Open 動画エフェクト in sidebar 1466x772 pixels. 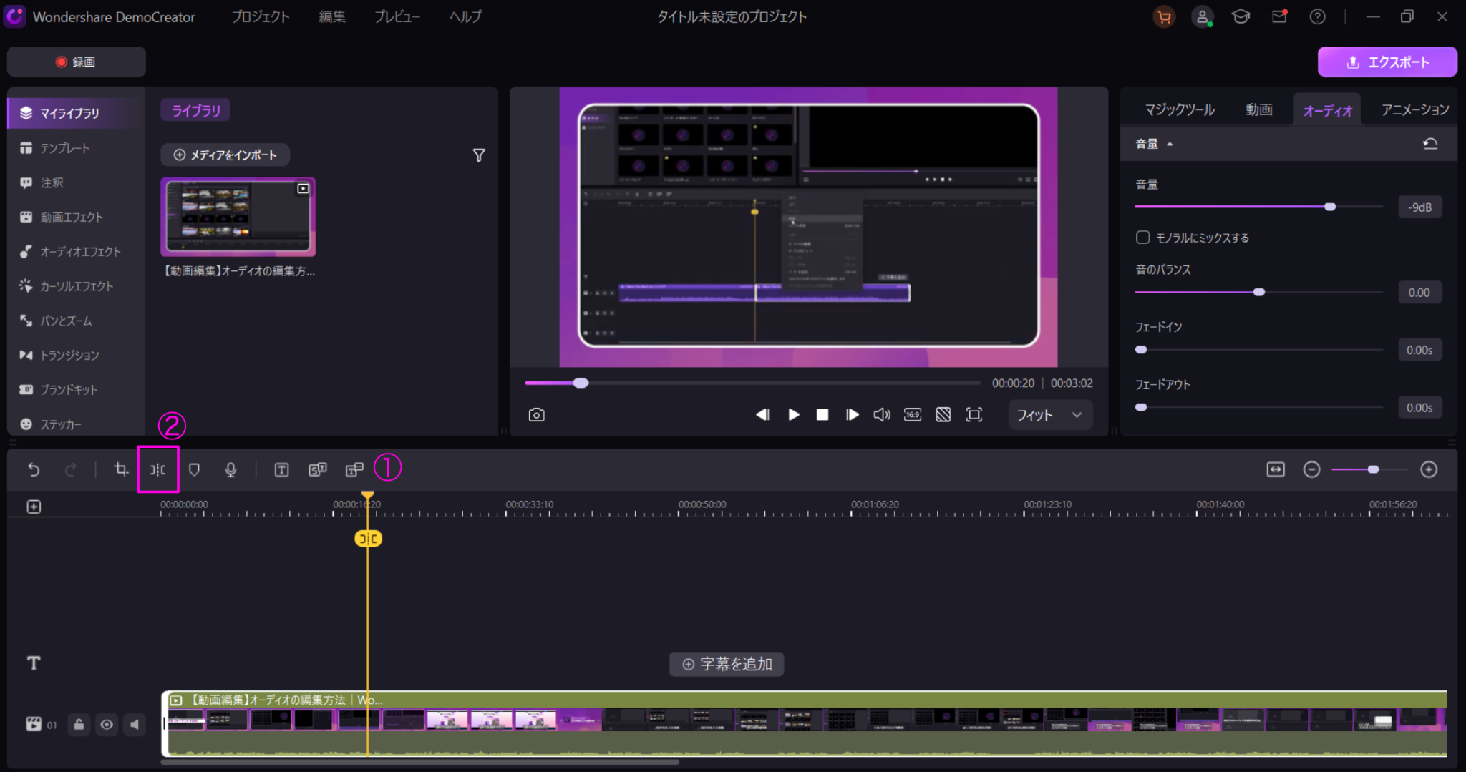pyautogui.click(x=76, y=217)
